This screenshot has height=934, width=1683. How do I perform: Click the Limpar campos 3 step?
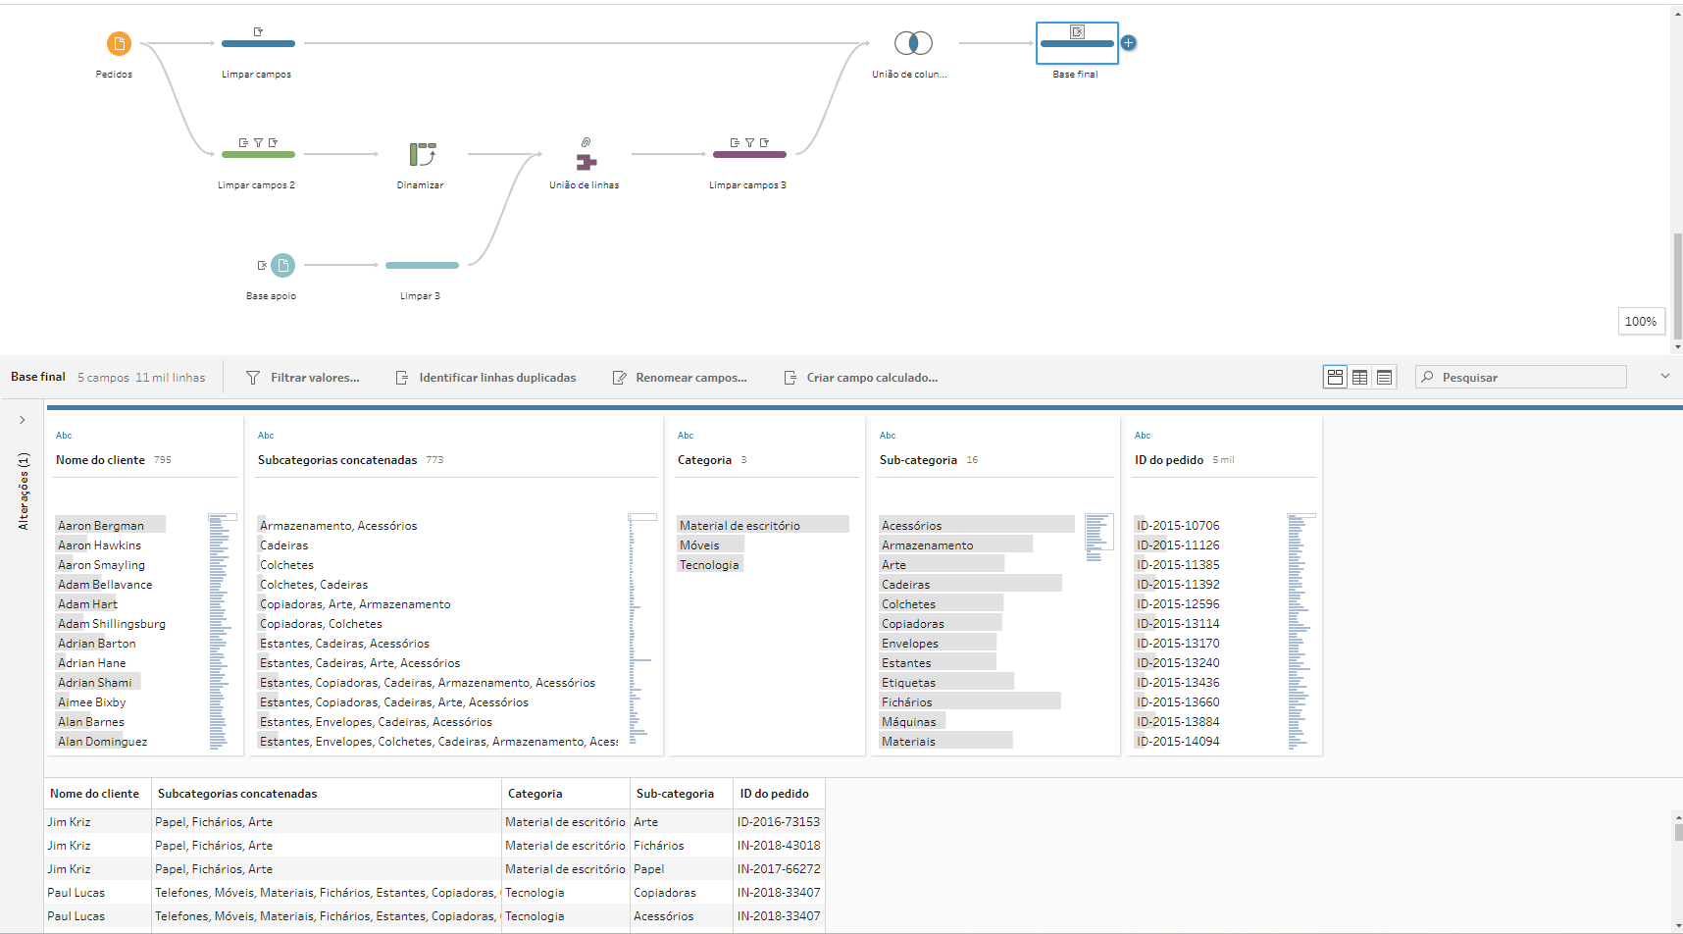749,154
